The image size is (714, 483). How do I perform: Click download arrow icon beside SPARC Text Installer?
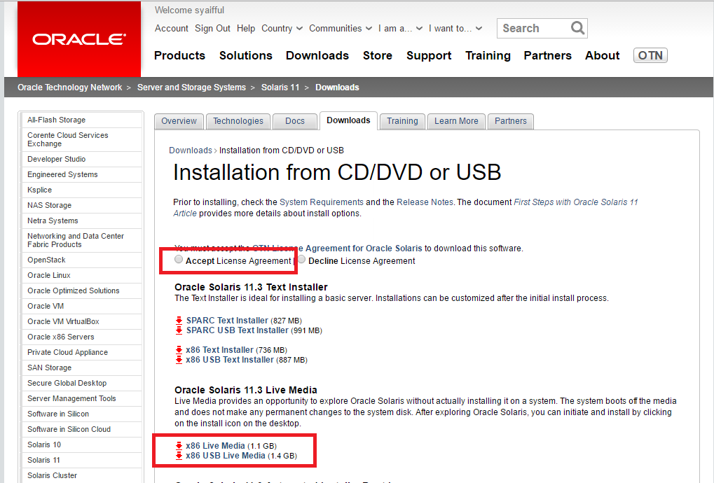pyautogui.click(x=179, y=321)
